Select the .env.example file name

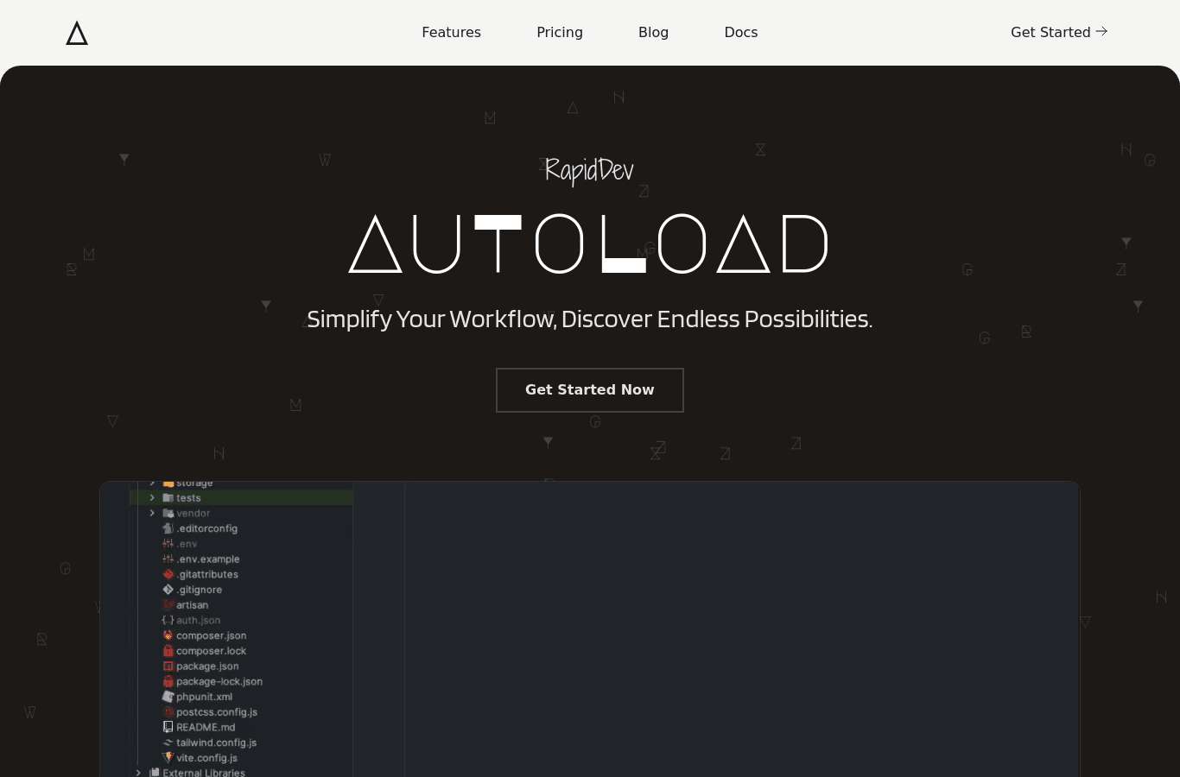click(208, 559)
